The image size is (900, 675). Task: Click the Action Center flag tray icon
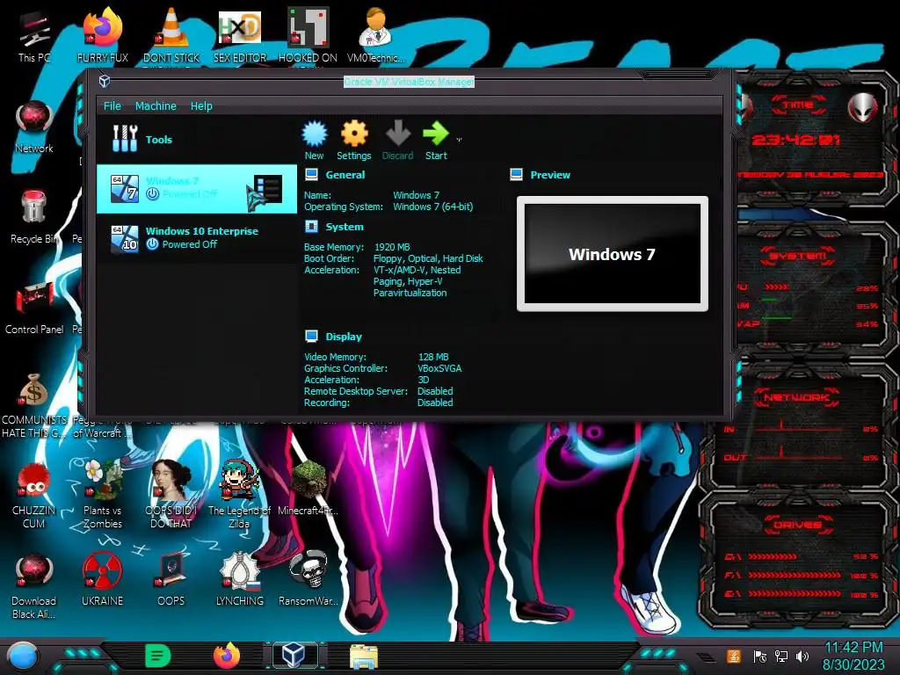click(760, 656)
